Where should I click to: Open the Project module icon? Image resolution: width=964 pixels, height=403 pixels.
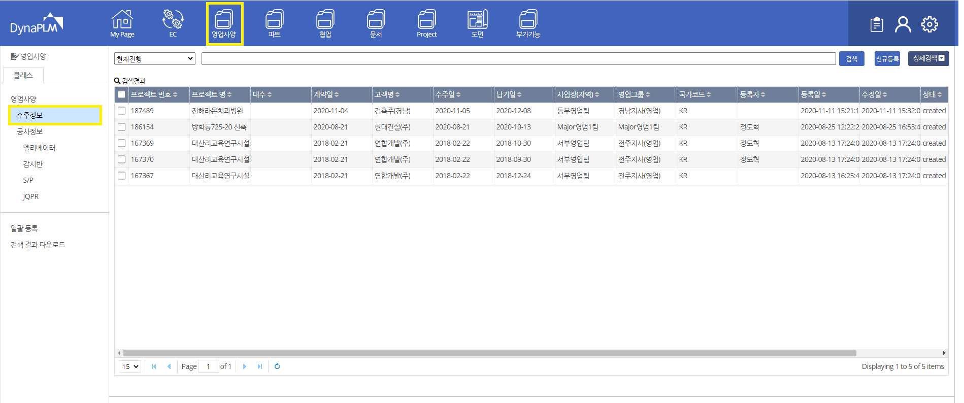[427, 23]
